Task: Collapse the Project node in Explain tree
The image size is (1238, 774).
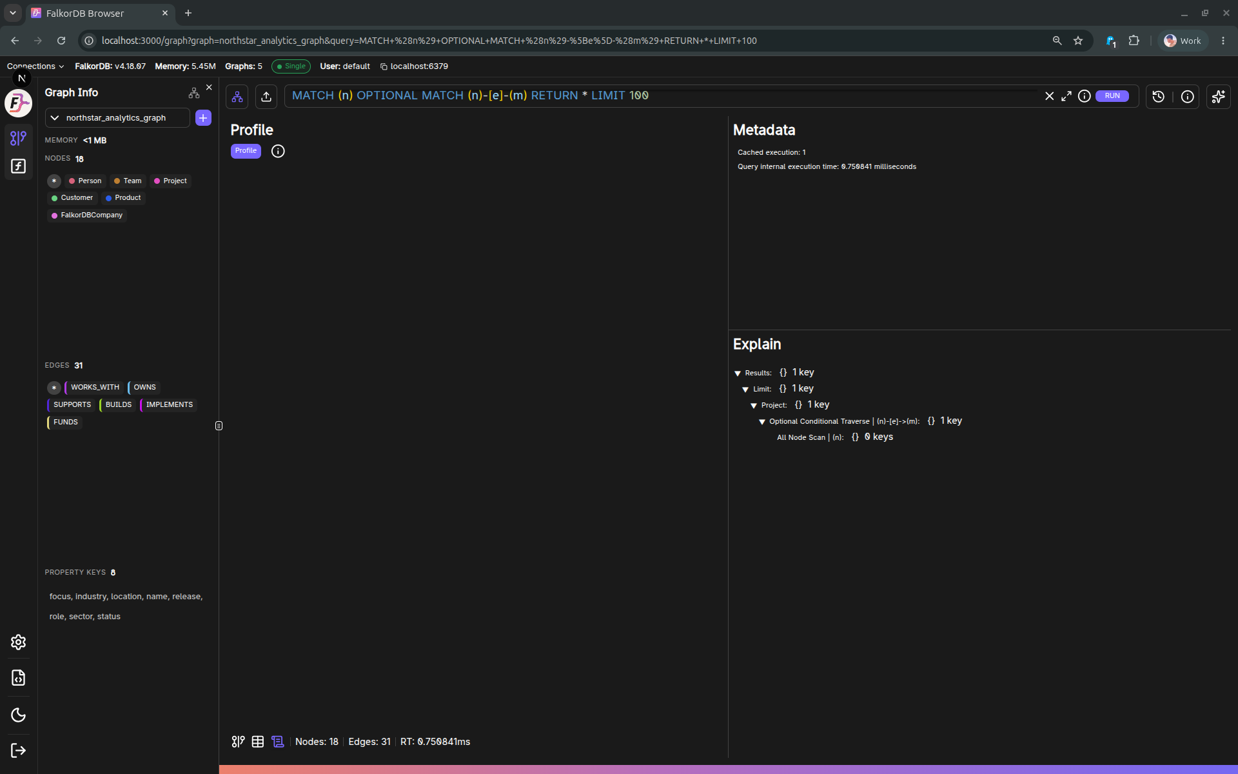Action: click(x=754, y=406)
